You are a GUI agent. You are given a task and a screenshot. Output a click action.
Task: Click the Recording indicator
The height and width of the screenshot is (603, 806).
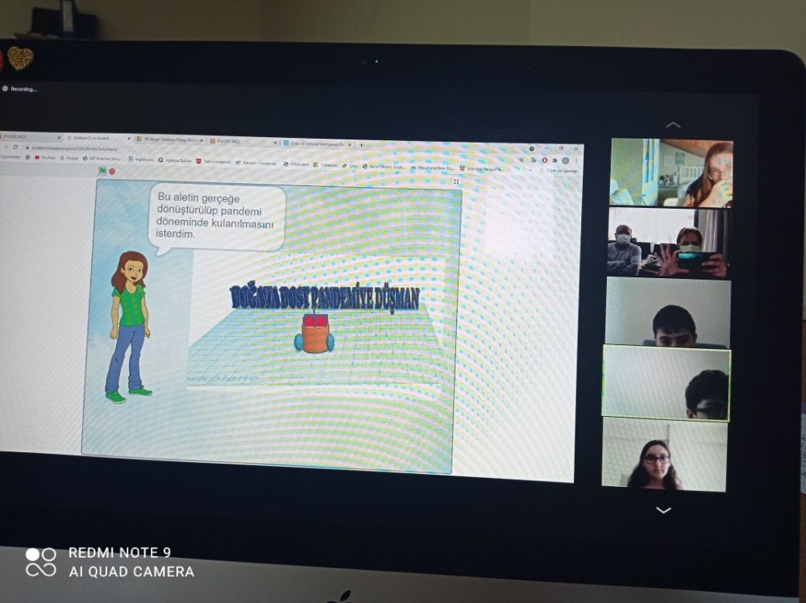19,89
